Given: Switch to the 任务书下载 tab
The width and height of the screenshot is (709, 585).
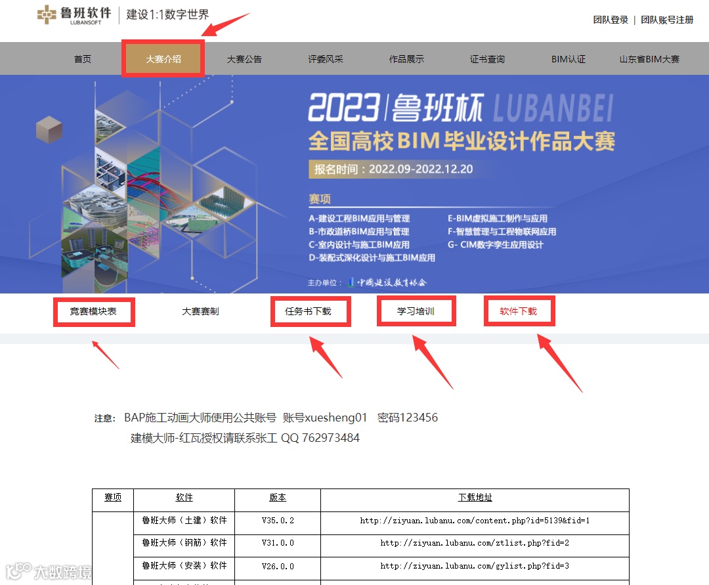Looking at the screenshot, I should pyautogui.click(x=308, y=311).
